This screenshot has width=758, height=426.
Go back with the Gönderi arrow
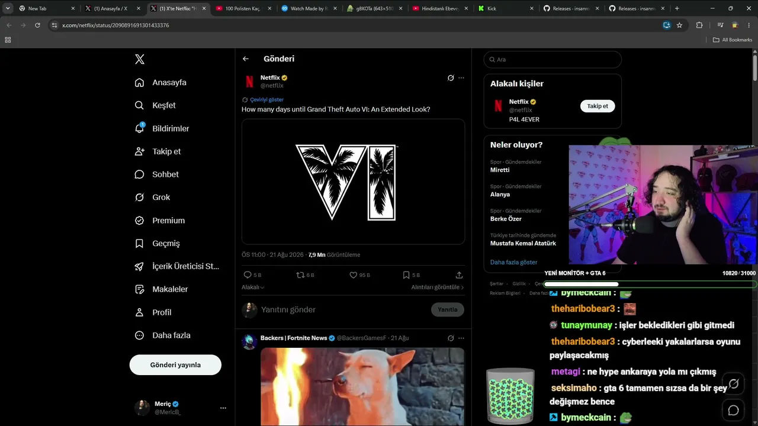point(246,59)
